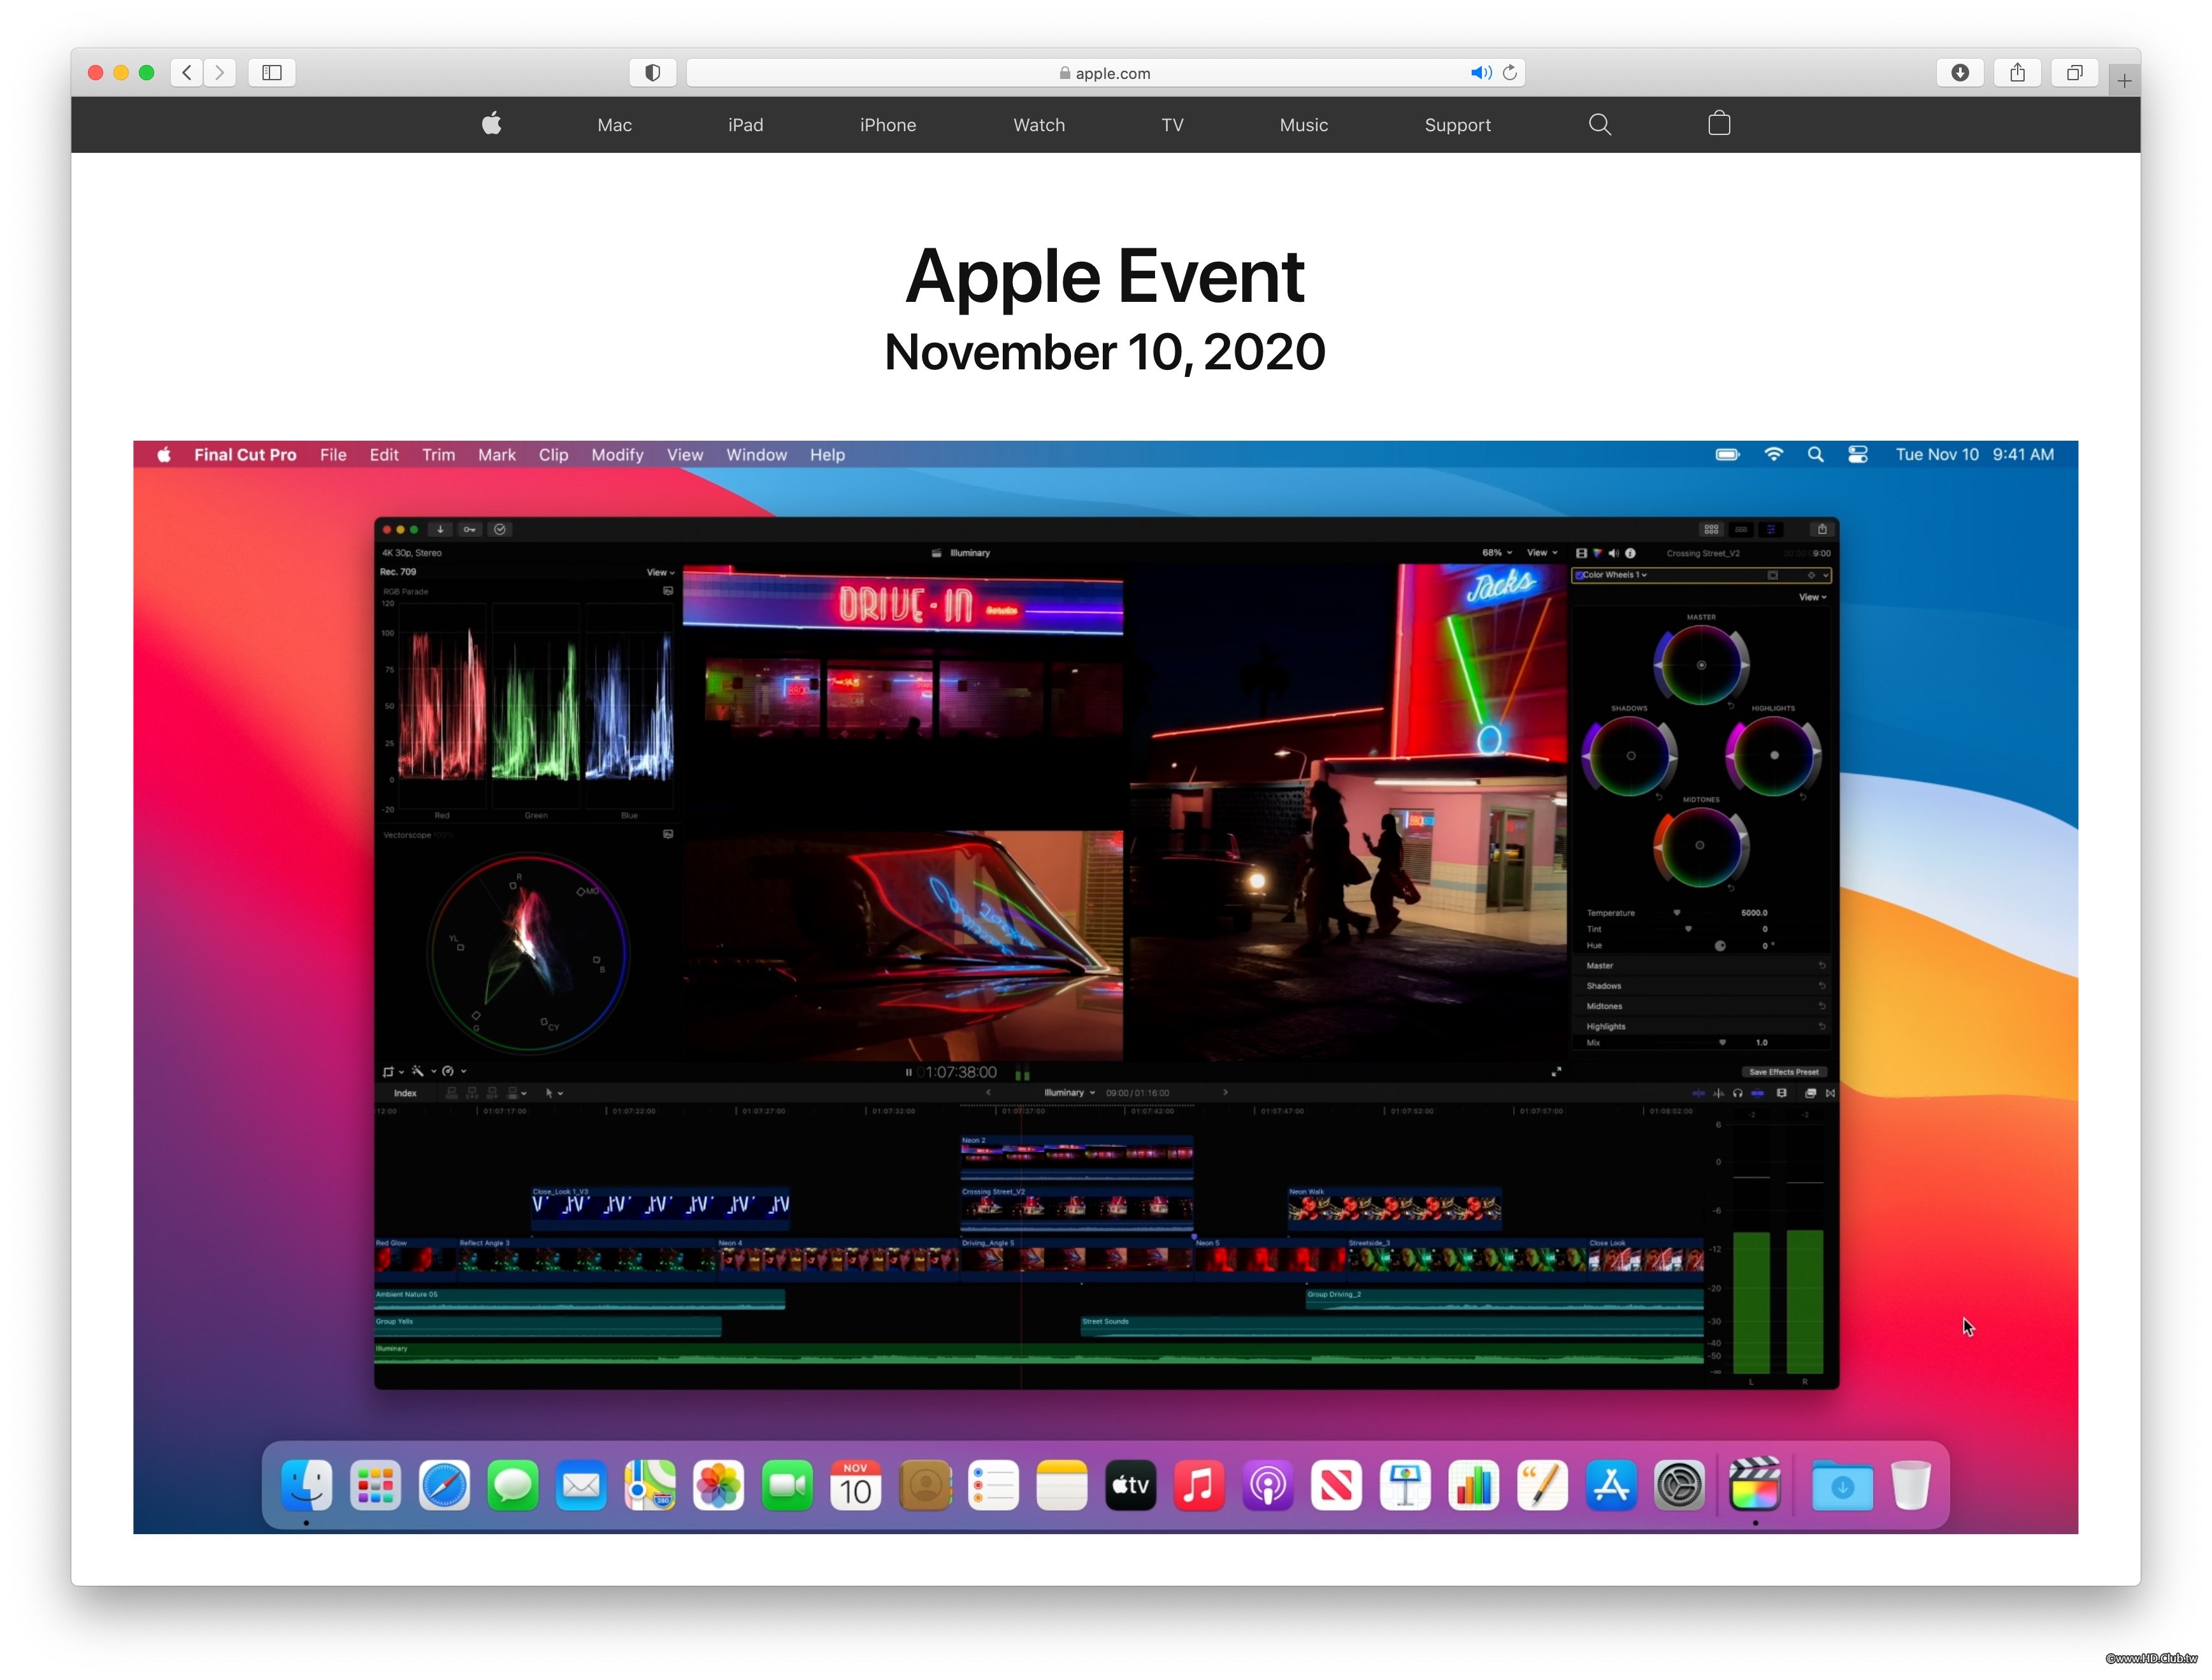
Task: Click the apple.com address field
Action: 1105,73
